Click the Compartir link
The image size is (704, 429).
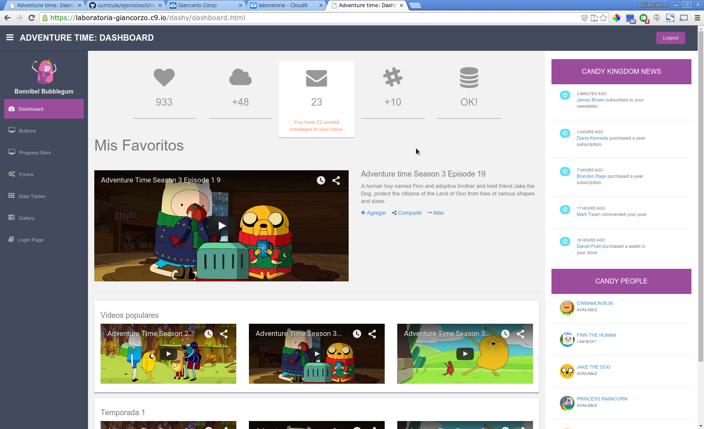pos(407,213)
